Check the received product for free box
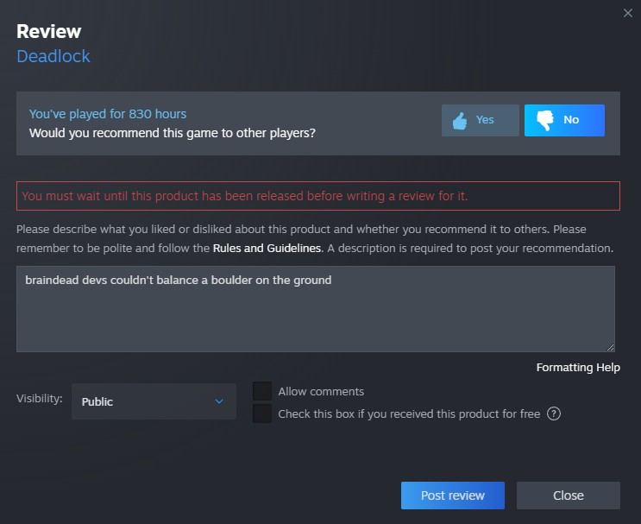The height and width of the screenshot is (524, 641). click(x=262, y=414)
